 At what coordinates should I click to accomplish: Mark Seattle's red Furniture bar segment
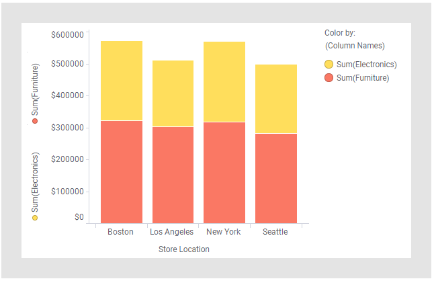coord(275,178)
